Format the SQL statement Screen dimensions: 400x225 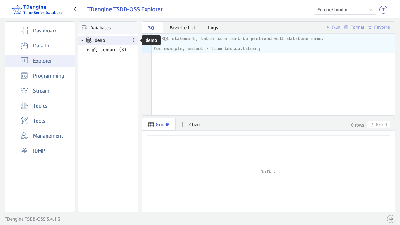(354, 27)
